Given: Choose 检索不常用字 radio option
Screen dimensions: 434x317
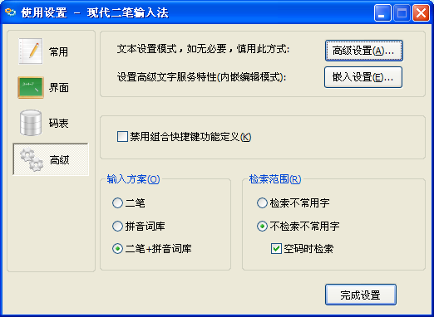Looking at the screenshot, I should pos(262,202).
